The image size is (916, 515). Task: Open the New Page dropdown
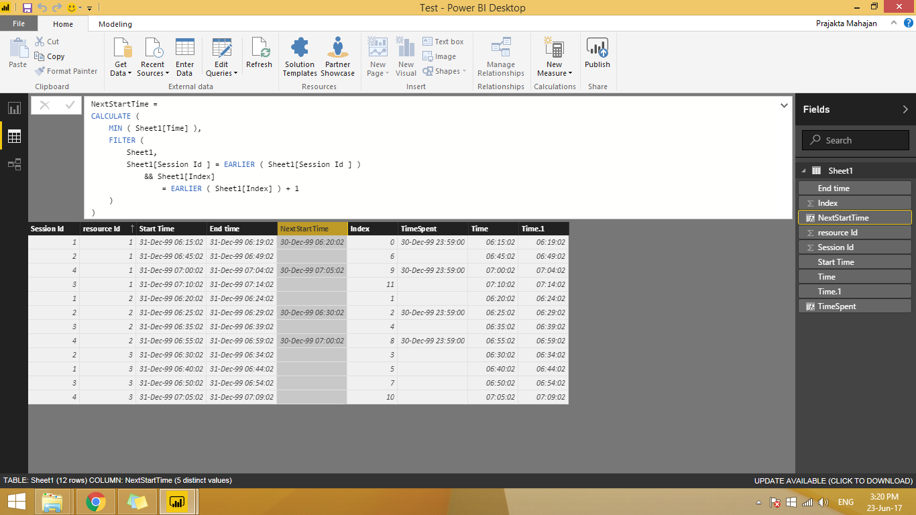(x=378, y=57)
